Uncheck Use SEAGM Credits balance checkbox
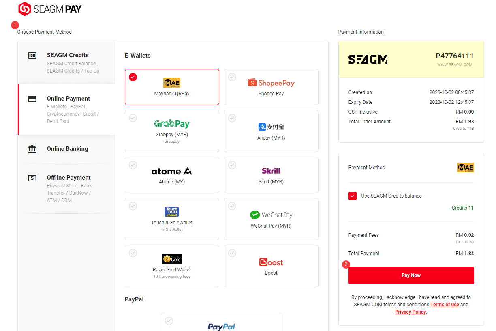Screen dimensions: 496x331 pyautogui.click(x=353, y=196)
